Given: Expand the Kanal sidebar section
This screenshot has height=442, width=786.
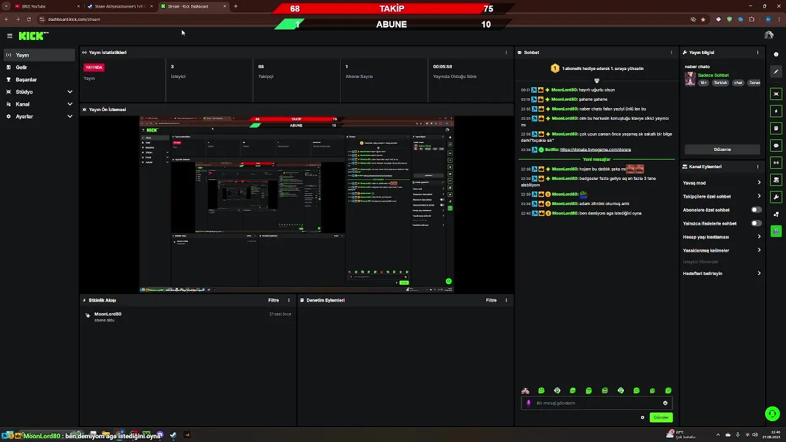Looking at the screenshot, I should coord(39,104).
